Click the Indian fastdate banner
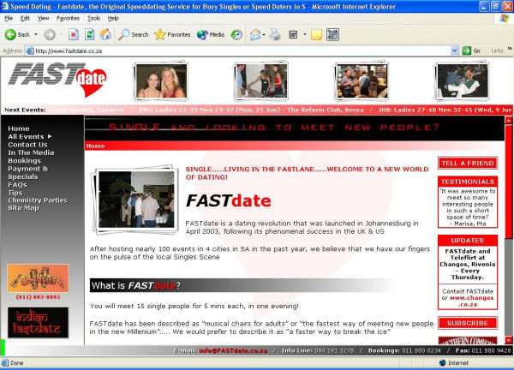 [x=38, y=323]
